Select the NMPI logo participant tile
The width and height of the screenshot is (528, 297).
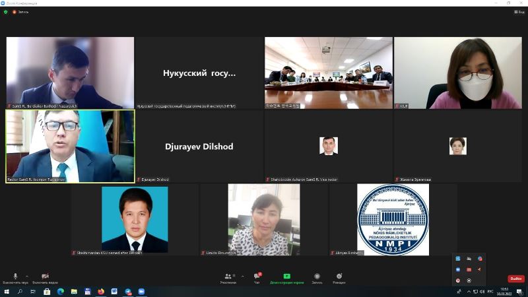click(393, 219)
